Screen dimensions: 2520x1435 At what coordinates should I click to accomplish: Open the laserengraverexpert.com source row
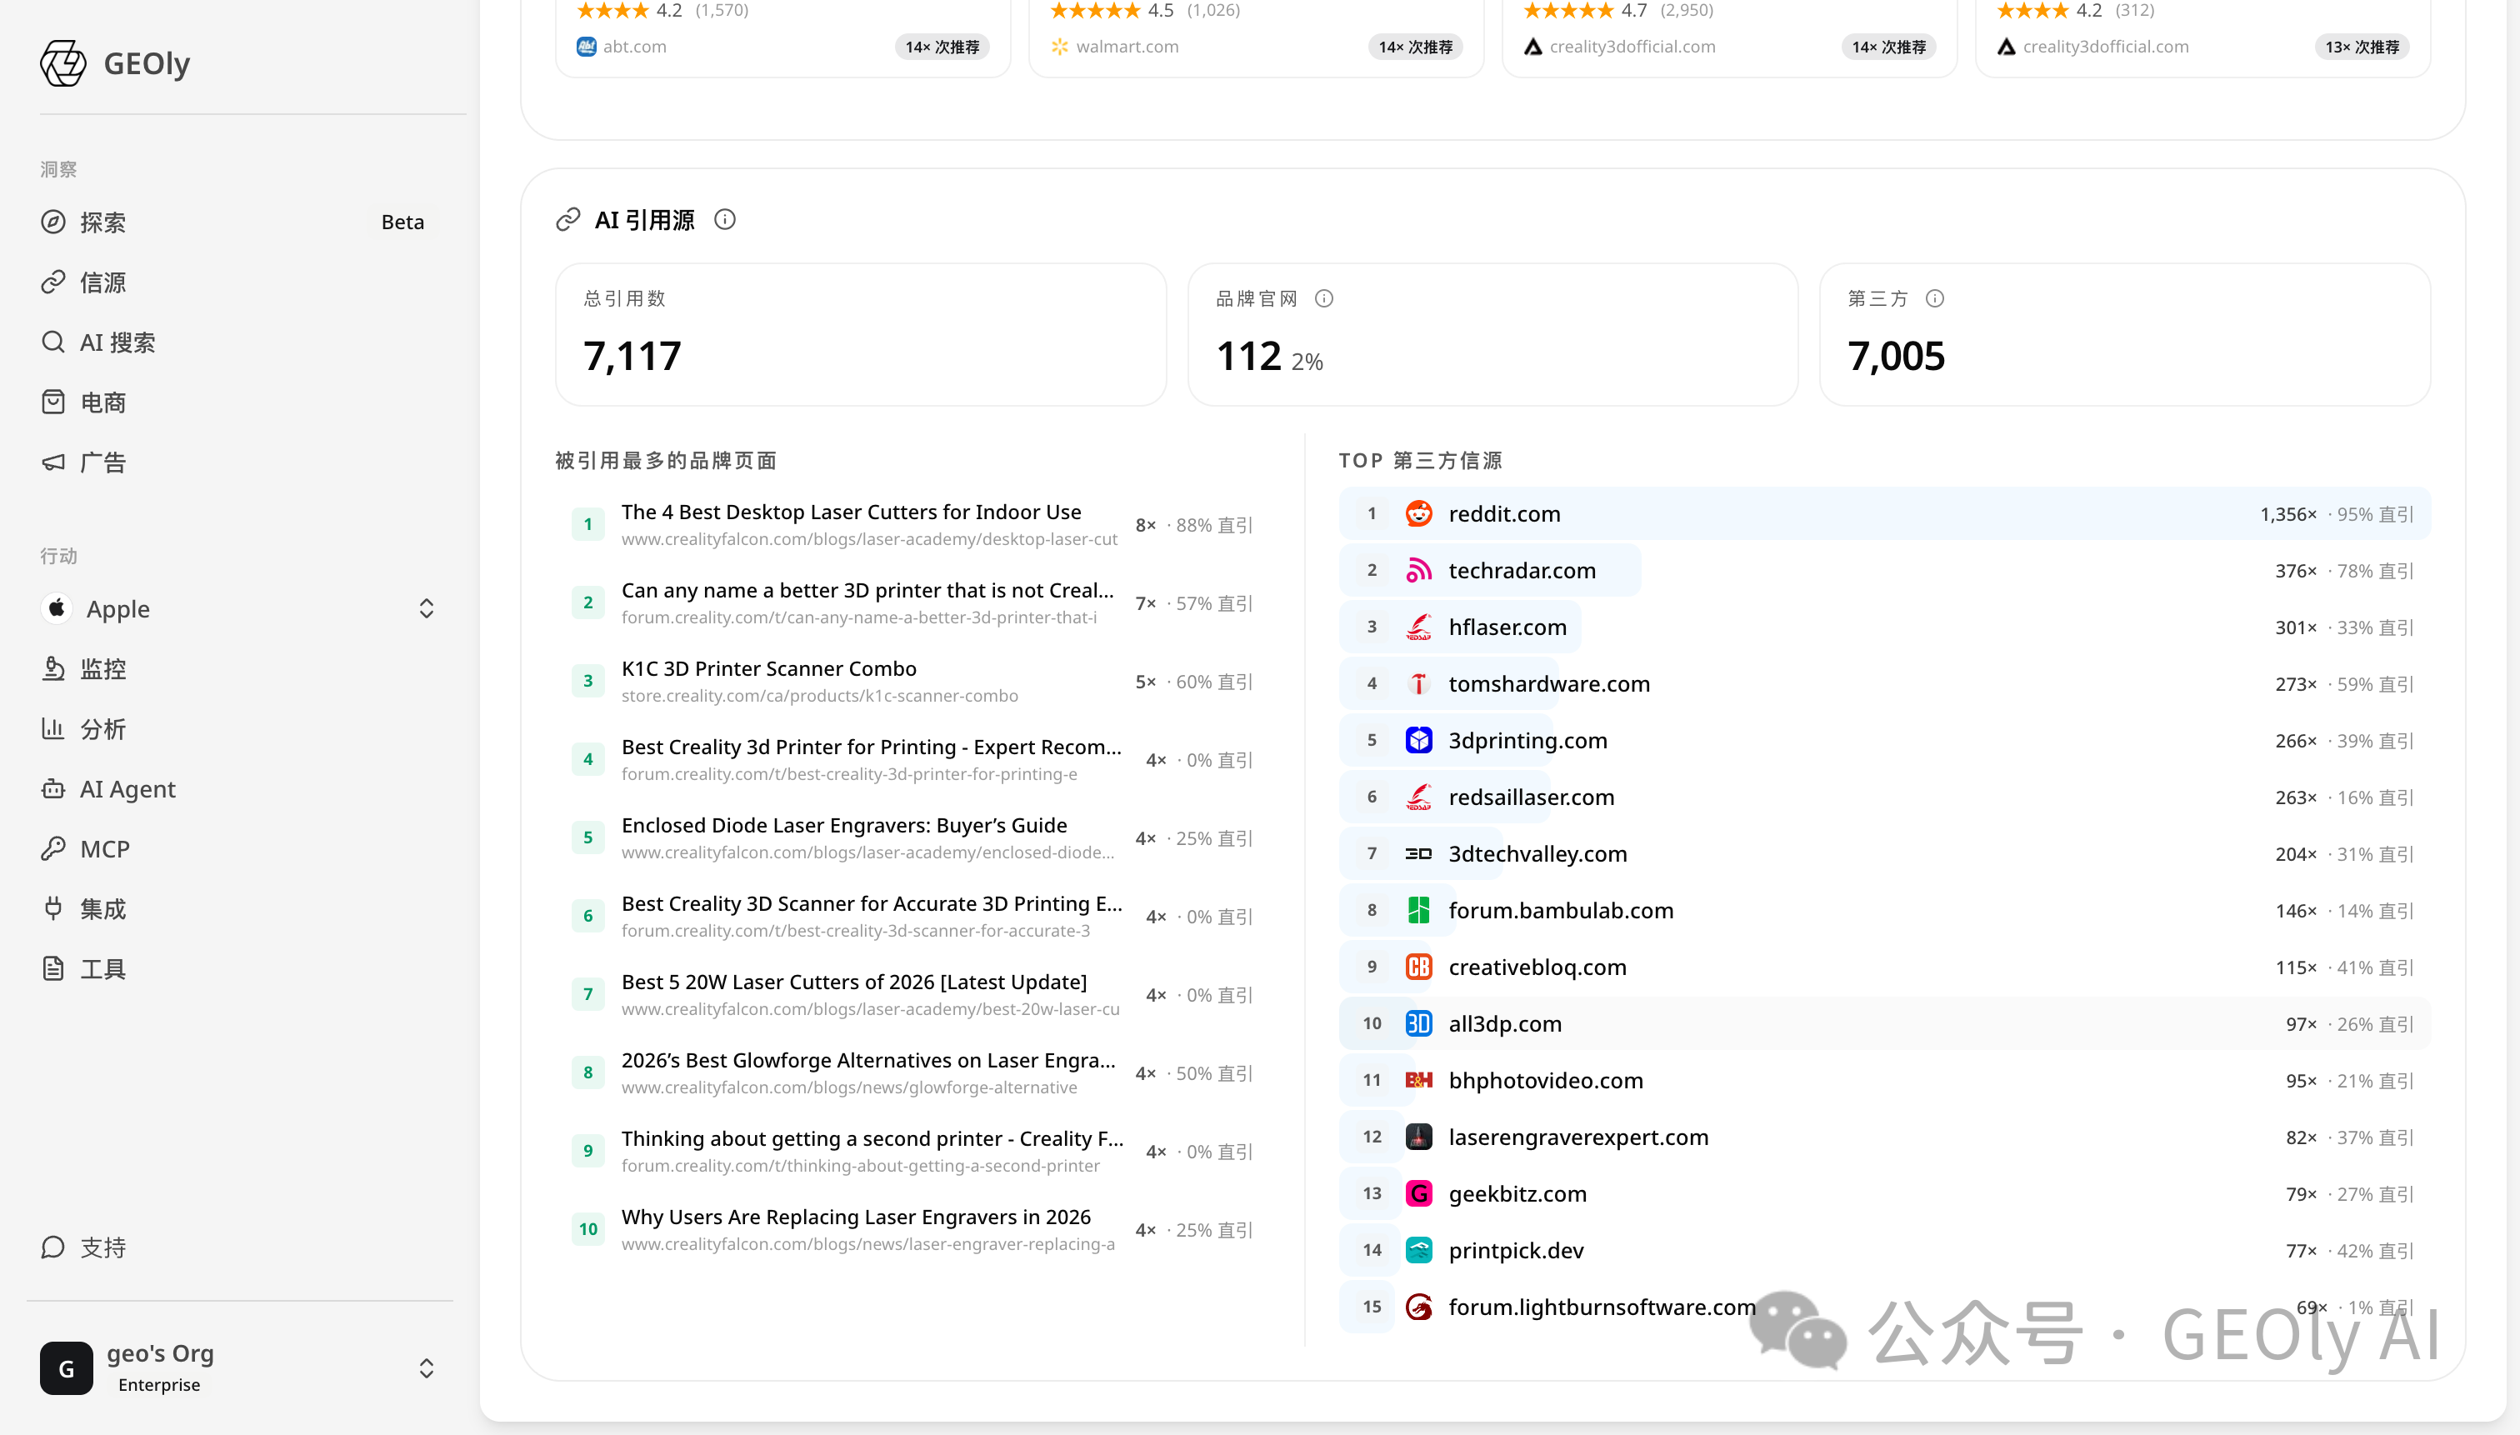[x=1884, y=1137]
